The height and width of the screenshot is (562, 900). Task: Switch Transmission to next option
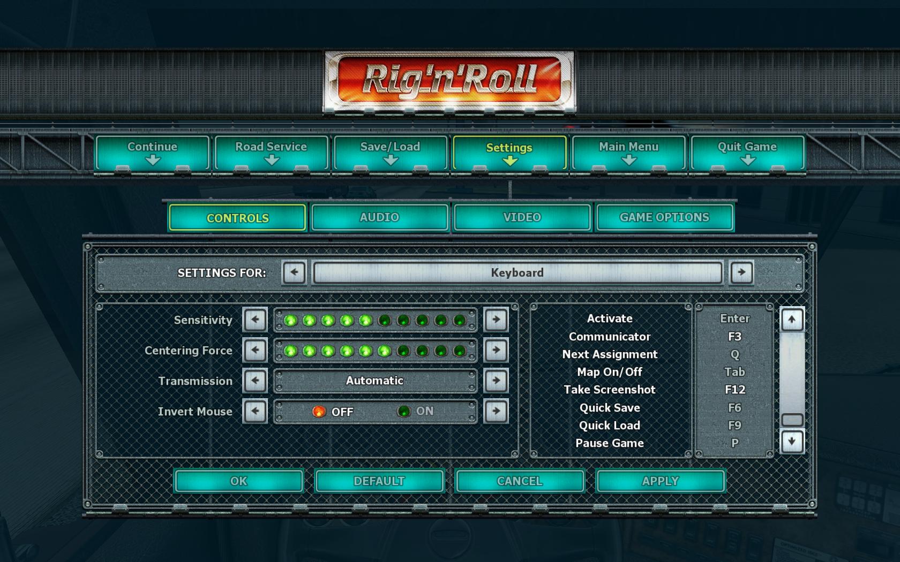click(x=496, y=381)
